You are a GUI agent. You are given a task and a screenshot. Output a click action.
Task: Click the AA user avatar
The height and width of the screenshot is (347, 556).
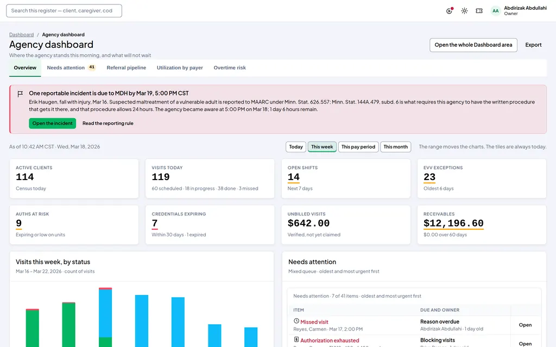pos(495,11)
